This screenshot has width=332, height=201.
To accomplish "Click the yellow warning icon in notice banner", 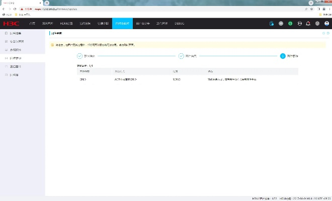I will tap(52, 45).
